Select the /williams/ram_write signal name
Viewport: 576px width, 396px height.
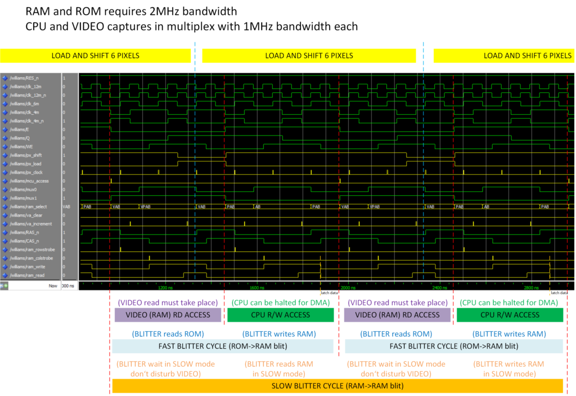tap(28, 267)
